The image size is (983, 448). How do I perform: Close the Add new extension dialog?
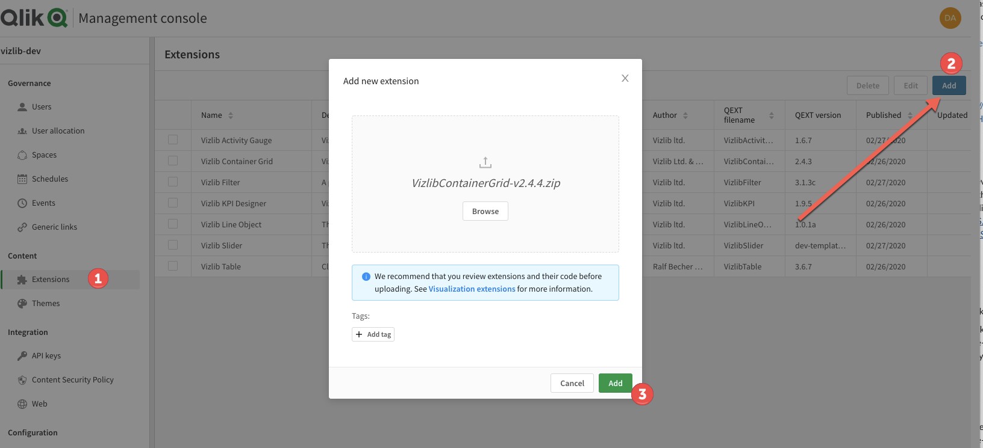point(625,78)
